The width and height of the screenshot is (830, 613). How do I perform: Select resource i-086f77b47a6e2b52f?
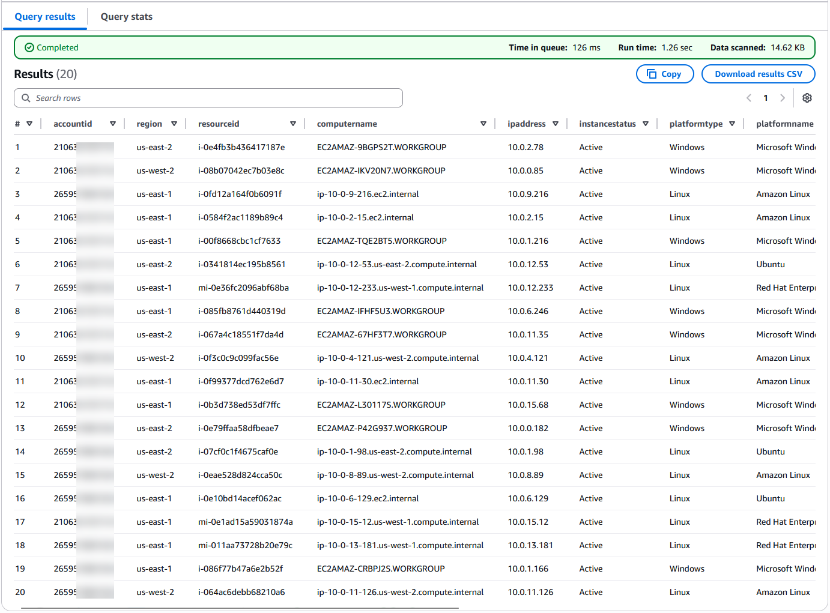click(241, 569)
